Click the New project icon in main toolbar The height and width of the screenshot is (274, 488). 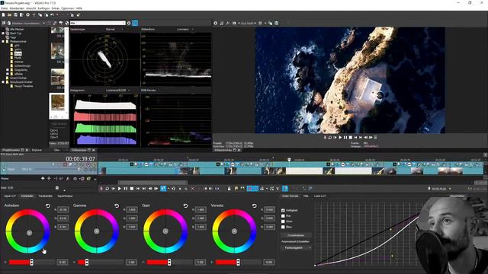point(3,14)
